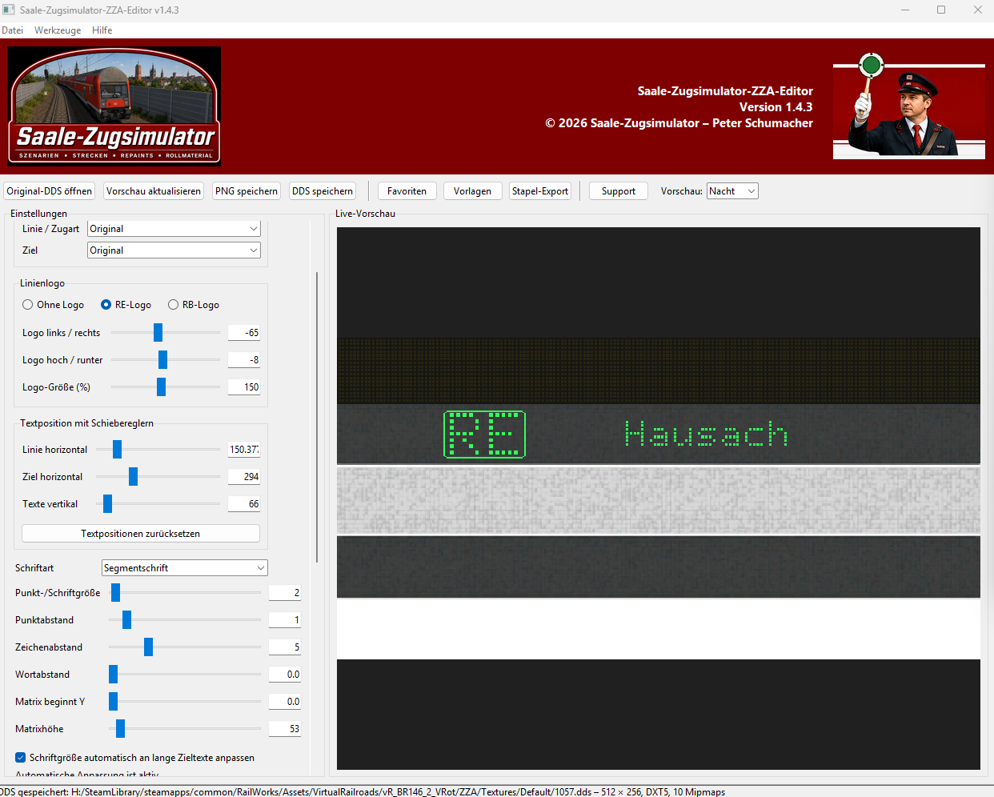
Task: Click the Linie horizontal slider
Action: (158, 450)
